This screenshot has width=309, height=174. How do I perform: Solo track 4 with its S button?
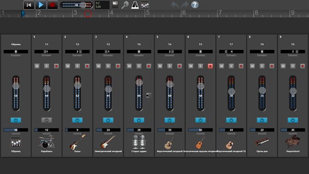click(x=139, y=66)
